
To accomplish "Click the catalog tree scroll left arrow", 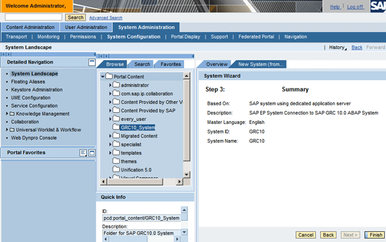I will pos(104,182).
